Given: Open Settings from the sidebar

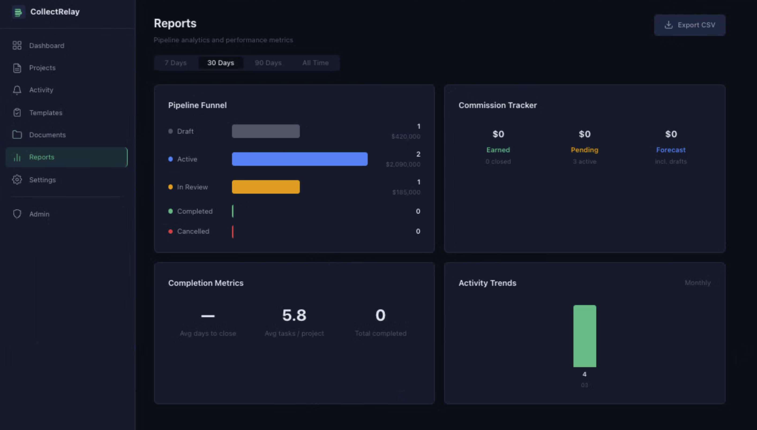Looking at the screenshot, I should click(43, 180).
